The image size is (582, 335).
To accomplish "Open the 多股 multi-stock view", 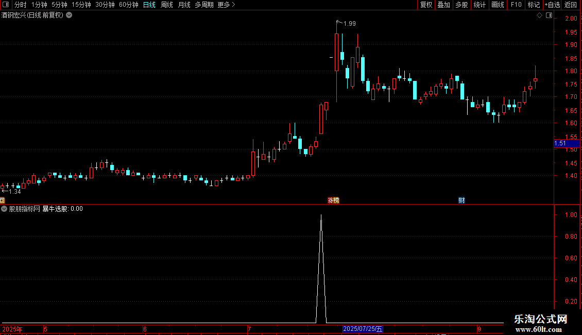I will pos(461,5).
